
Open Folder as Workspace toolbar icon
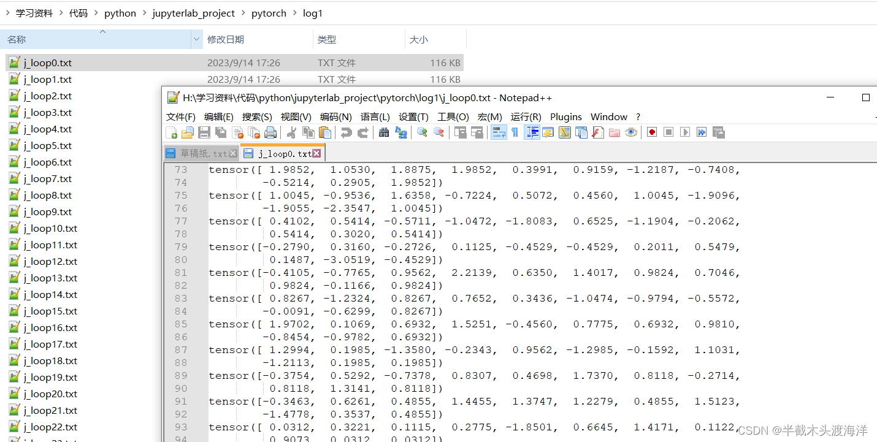615,132
